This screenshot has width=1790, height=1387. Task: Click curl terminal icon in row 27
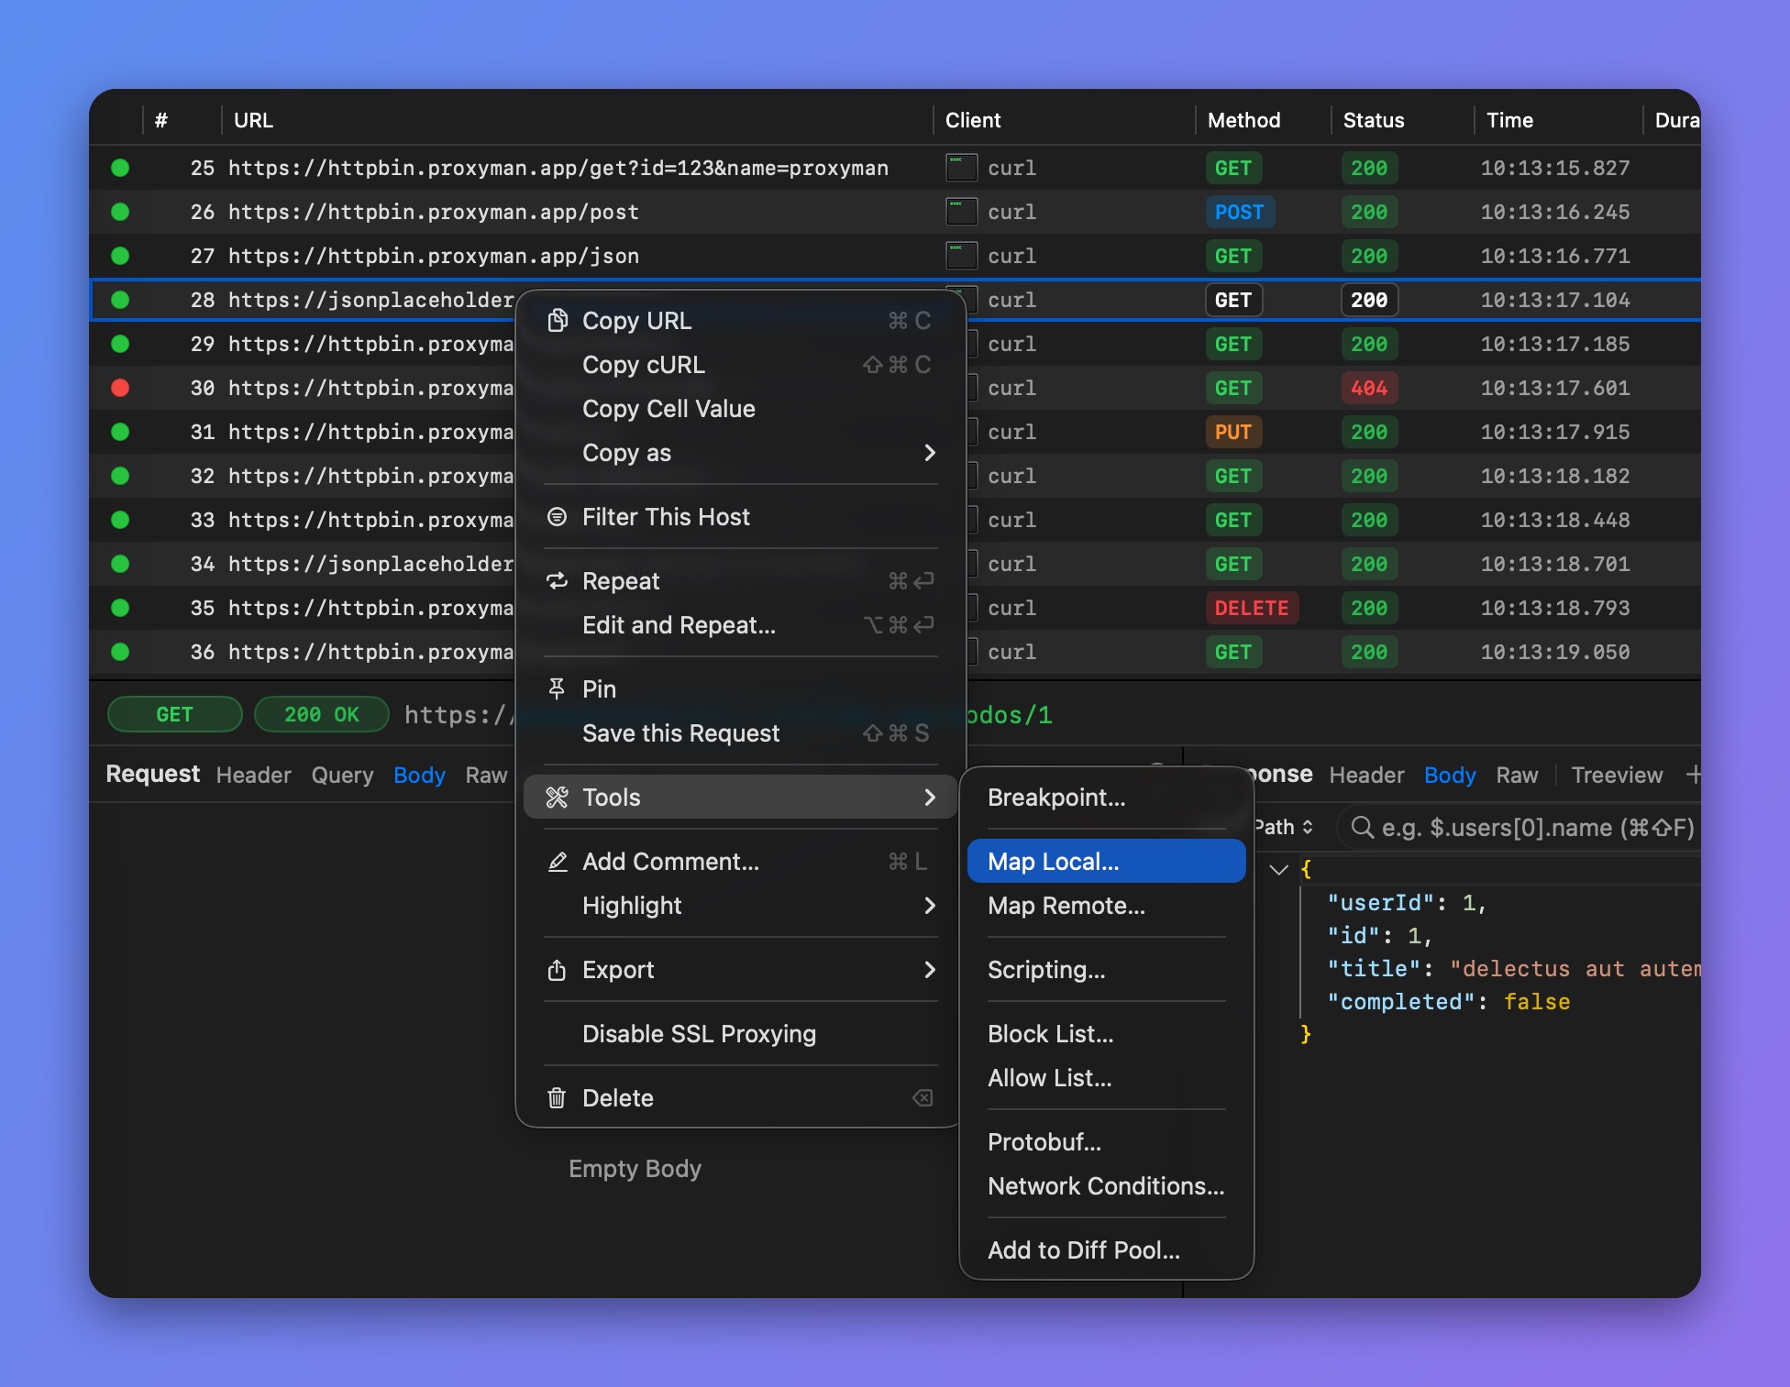961,256
